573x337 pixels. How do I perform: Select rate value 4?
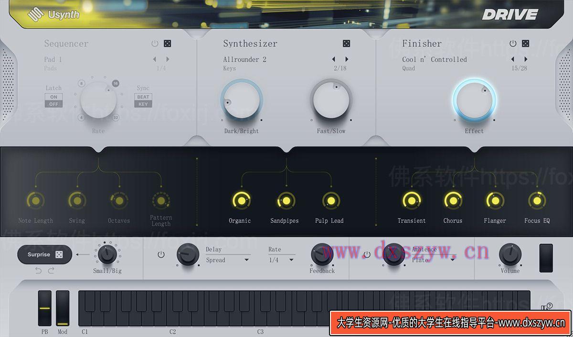point(82,117)
